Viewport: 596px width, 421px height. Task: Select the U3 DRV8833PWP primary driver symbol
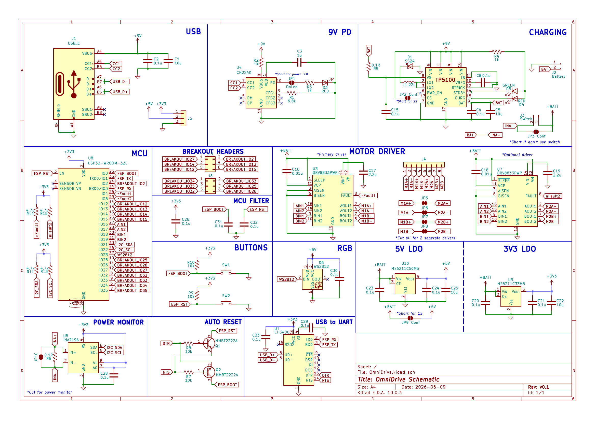(333, 201)
